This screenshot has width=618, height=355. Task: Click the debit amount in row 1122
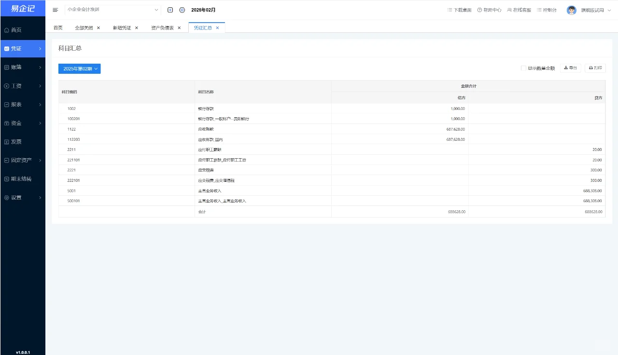coord(456,129)
